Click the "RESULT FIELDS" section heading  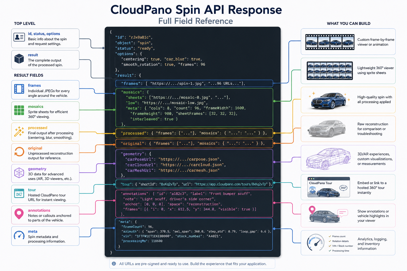click(x=29, y=75)
